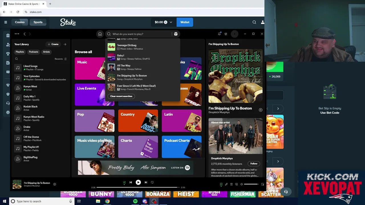Viewport: 365px width, 205px height.
Task: Open File Explorer from the taskbar
Action: 98,201
